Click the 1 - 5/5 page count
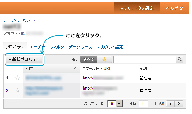The height and width of the screenshot is (114, 192). [159, 104]
